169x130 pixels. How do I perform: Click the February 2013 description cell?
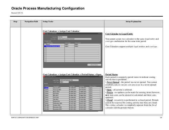pyautogui.click(x=61, y=90)
